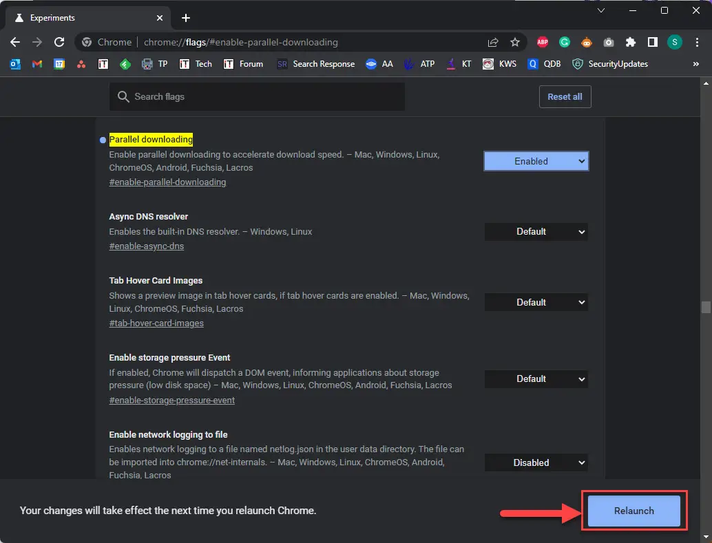Click the Enable network logging to file heading

(168, 434)
